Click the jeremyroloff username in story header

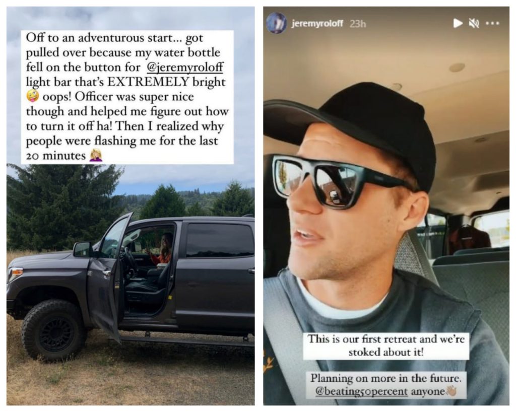[317, 24]
